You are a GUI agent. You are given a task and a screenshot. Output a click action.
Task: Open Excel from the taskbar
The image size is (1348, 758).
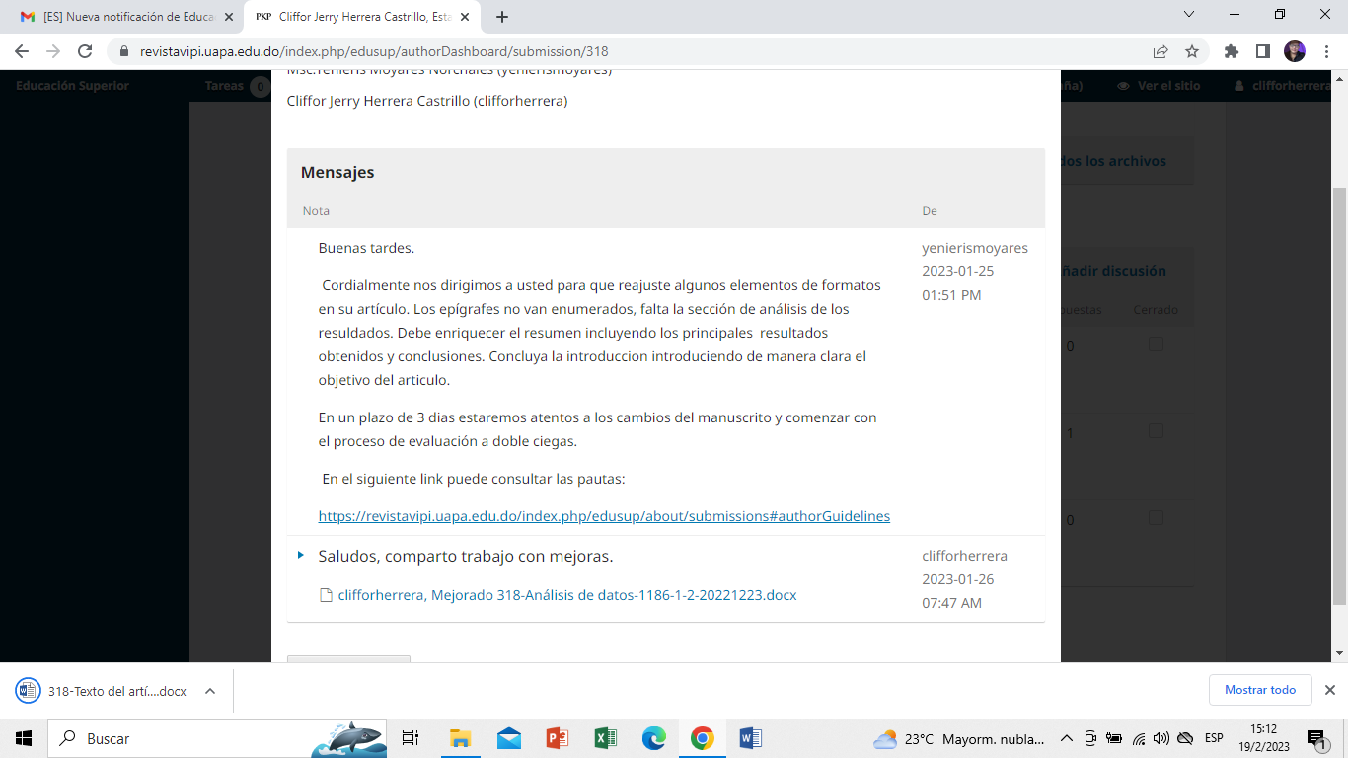click(x=606, y=738)
